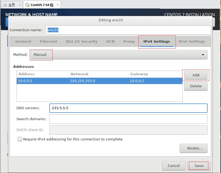The width and height of the screenshot is (221, 173).
Task: Close the CentOS 7 64 位 tab
Action: click(x=58, y=5)
